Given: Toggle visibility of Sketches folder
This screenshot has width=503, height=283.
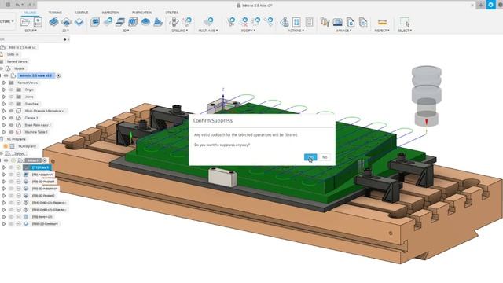Looking at the screenshot, I should click(x=11, y=104).
